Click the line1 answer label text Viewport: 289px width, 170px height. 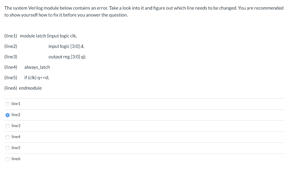16,104
